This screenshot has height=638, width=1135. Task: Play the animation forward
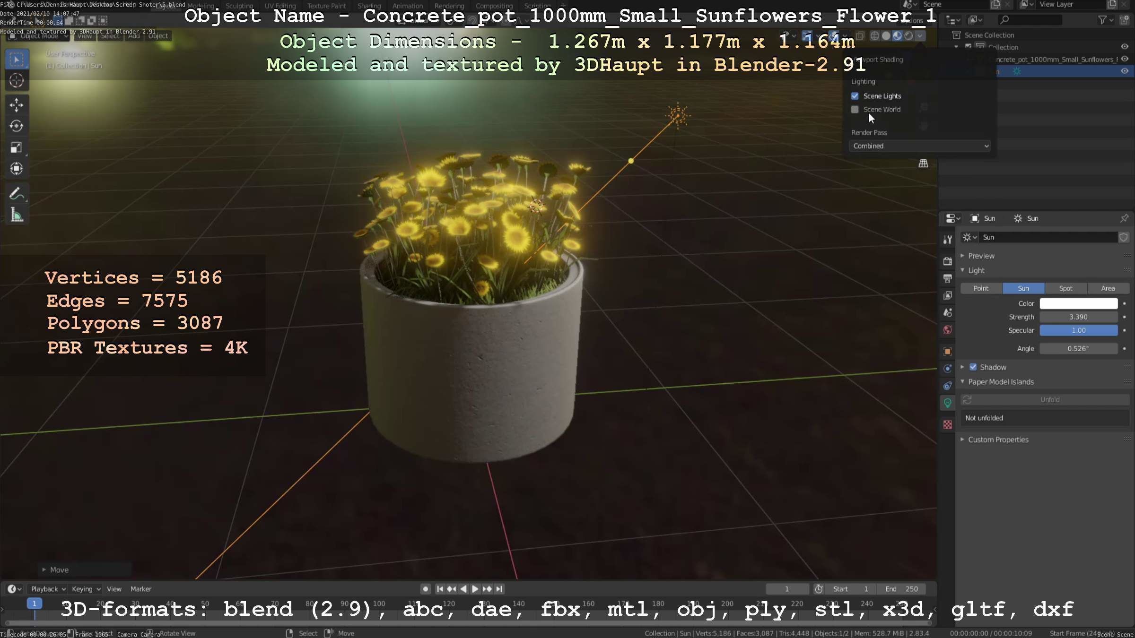tap(475, 589)
